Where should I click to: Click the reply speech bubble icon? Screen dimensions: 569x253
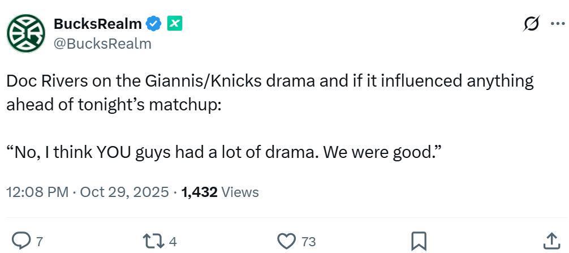[x=21, y=241]
